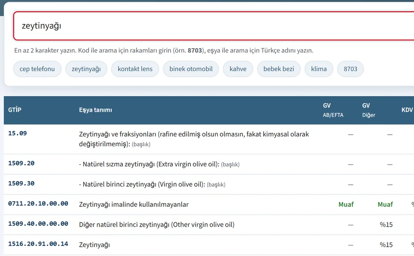Click the %15 value in row 1509.40.00.00.00
This screenshot has height=256, width=414.
(386, 225)
